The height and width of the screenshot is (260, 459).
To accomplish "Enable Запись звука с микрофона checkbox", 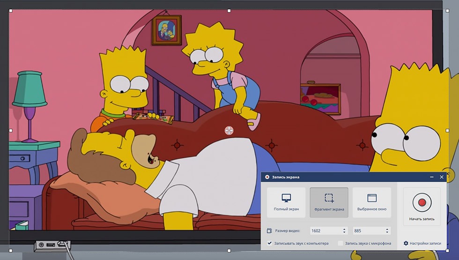I will click(341, 243).
